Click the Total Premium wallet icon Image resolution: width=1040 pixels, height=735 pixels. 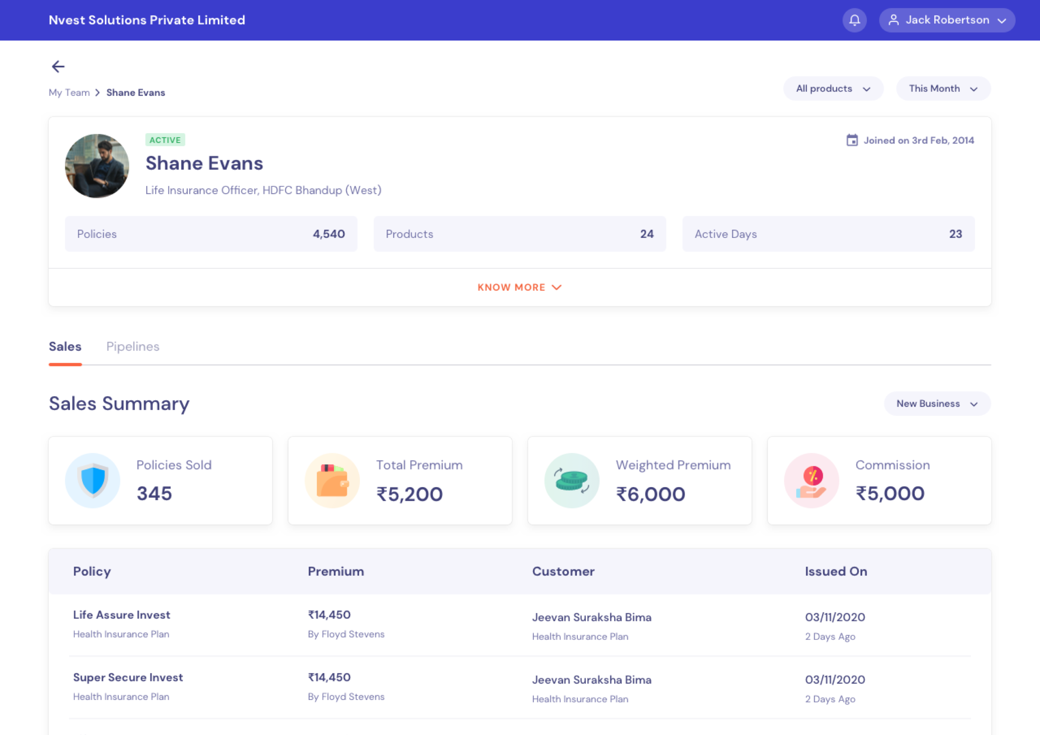(x=332, y=481)
